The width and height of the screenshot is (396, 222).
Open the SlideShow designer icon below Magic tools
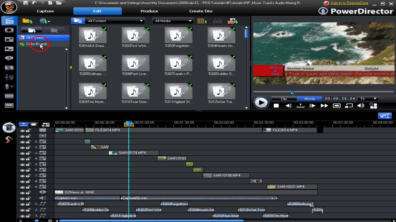[9, 139]
